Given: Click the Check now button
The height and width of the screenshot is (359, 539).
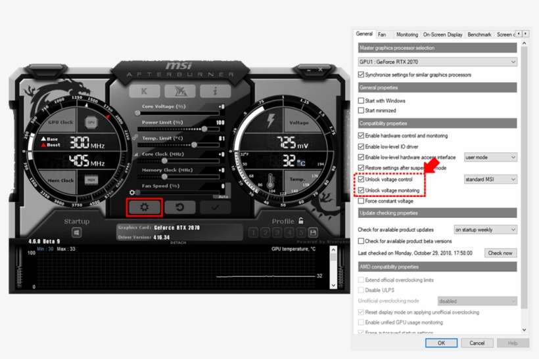Looking at the screenshot, I should [500, 253].
